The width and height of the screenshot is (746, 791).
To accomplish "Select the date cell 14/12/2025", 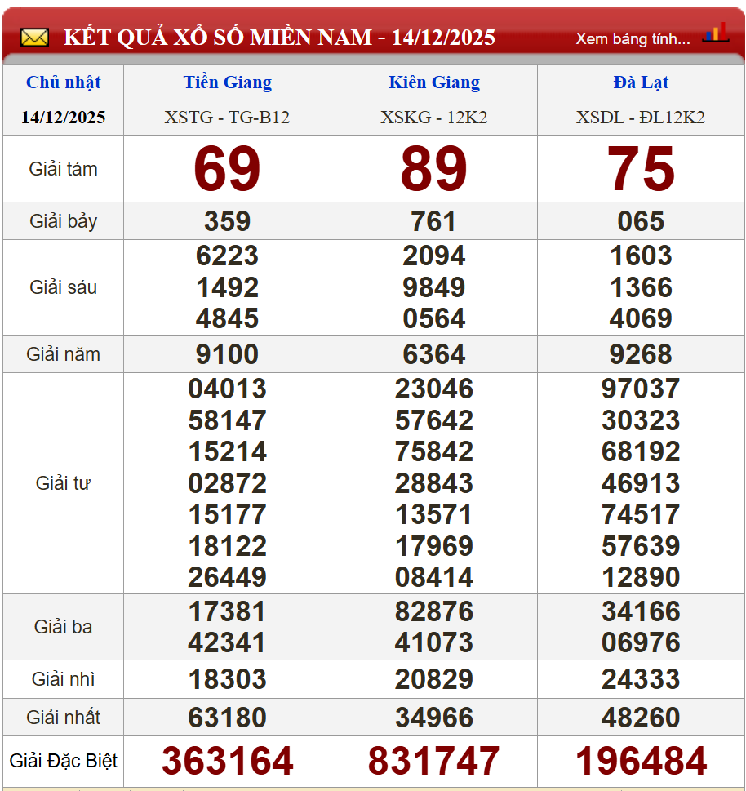I will pyautogui.click(x=64, y=118).
